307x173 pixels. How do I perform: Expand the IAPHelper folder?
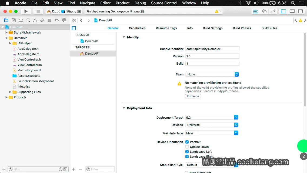click(10, 43)
